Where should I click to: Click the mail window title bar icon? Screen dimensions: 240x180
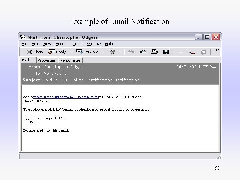[23, 37]
